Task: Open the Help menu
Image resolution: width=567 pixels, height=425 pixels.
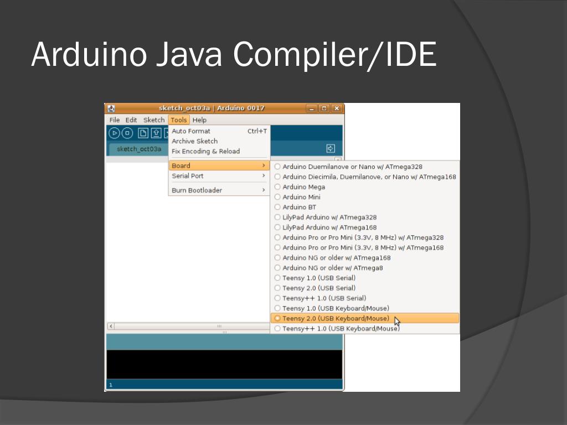Action: (x=199, y=120)
